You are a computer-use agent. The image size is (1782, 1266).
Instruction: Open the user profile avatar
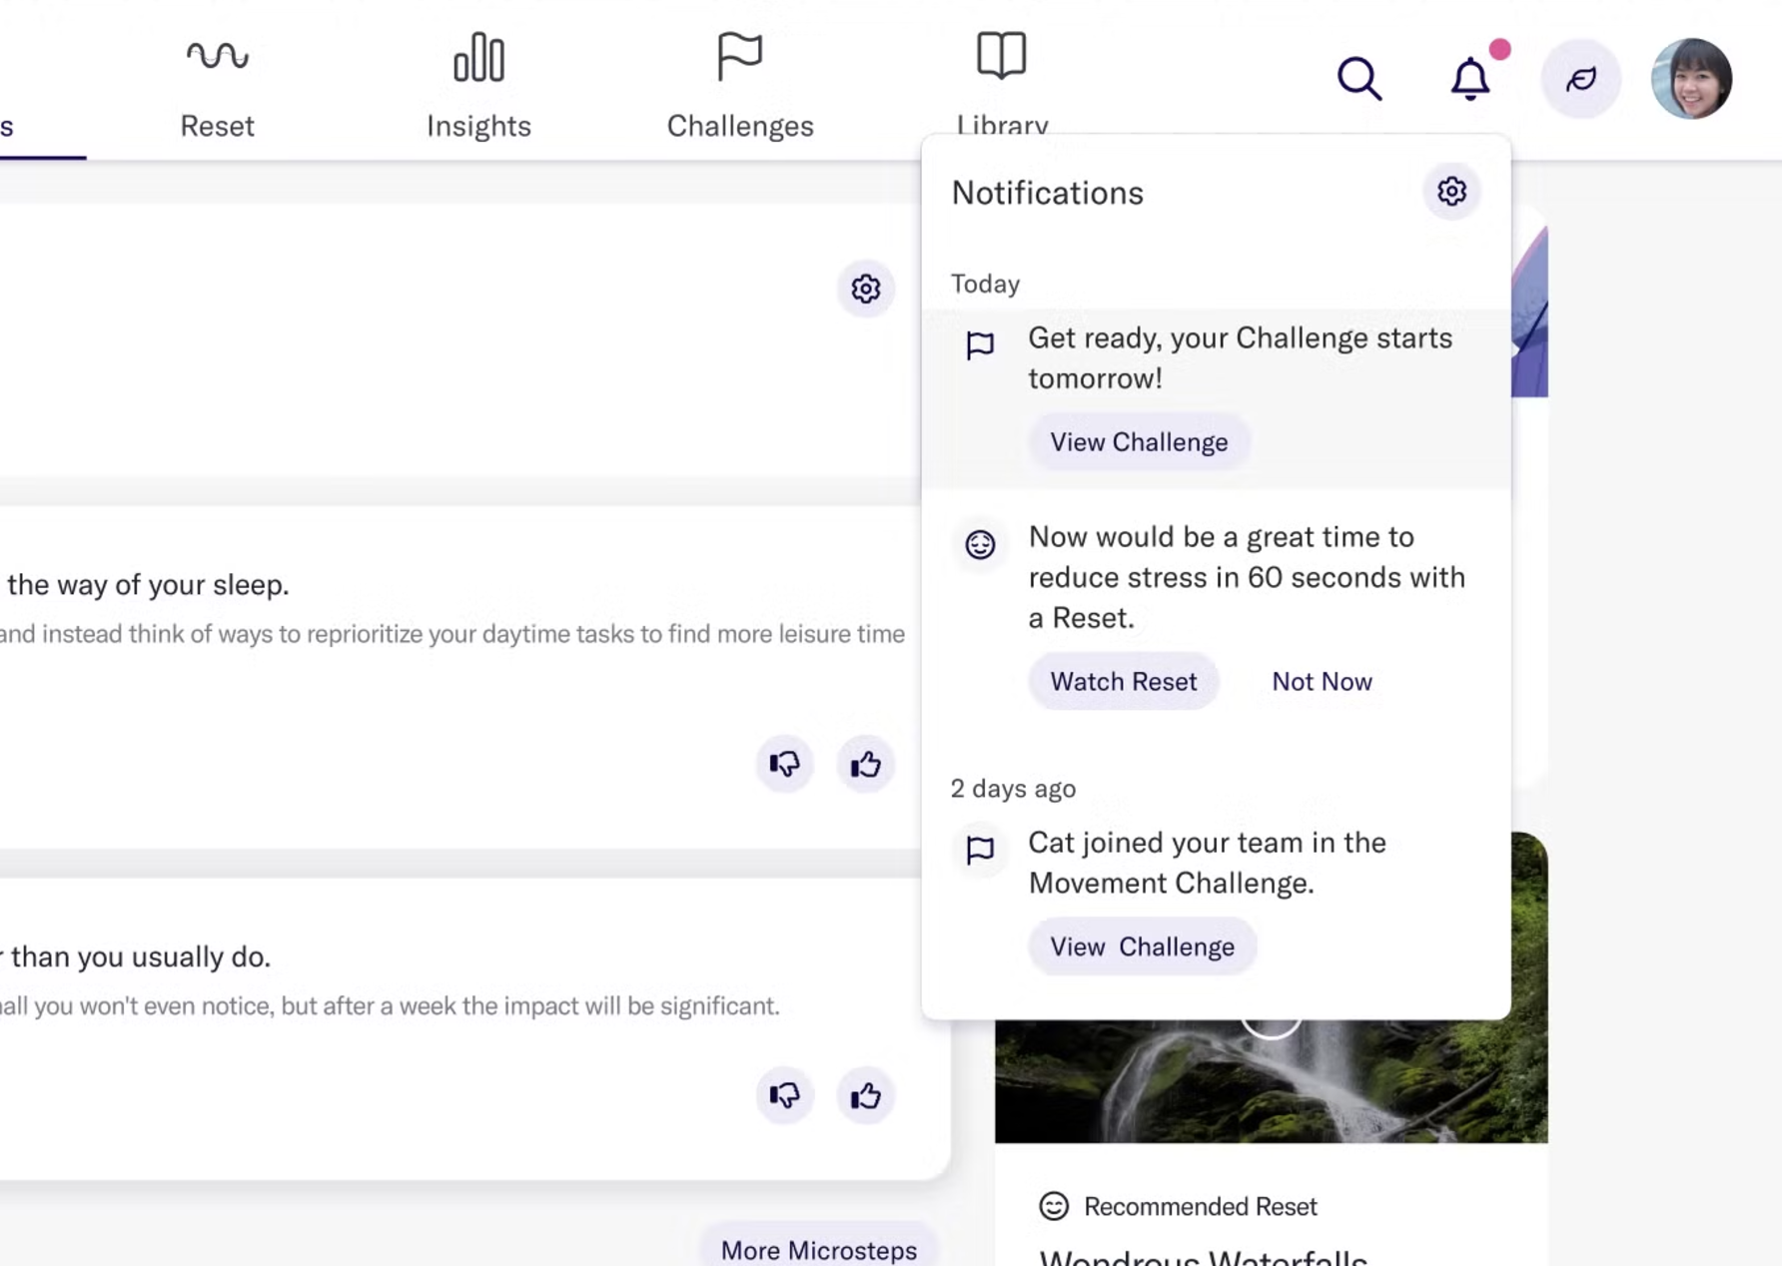1692,79
